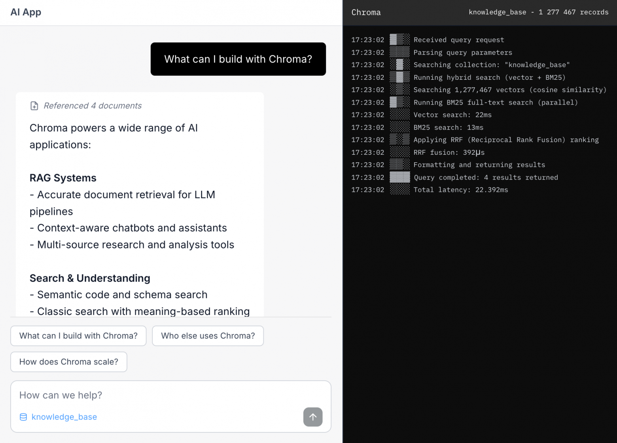
Task: Click the Chroma title in the log panel
Action: pos(366,12)
